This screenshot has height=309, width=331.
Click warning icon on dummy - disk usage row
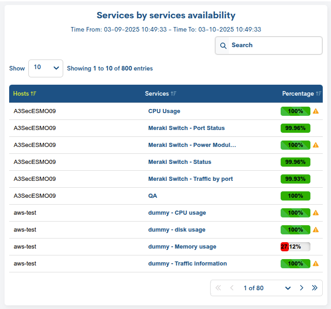(315, 230)
